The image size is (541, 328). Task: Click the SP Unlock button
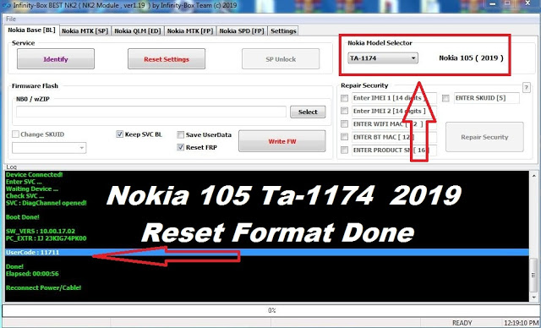[281, 59]
